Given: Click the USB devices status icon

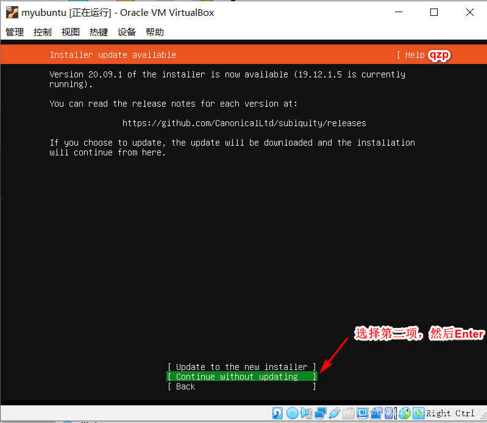Looking at the screenshot, I should pos(334,413).
